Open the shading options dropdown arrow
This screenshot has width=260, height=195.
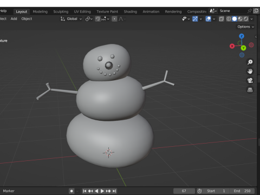(x=251, y=19)
